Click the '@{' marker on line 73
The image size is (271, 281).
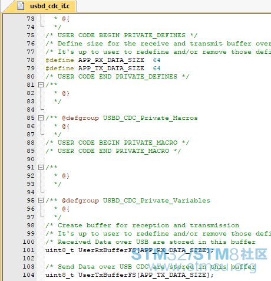pyautogui.click(x=66, y=19)
